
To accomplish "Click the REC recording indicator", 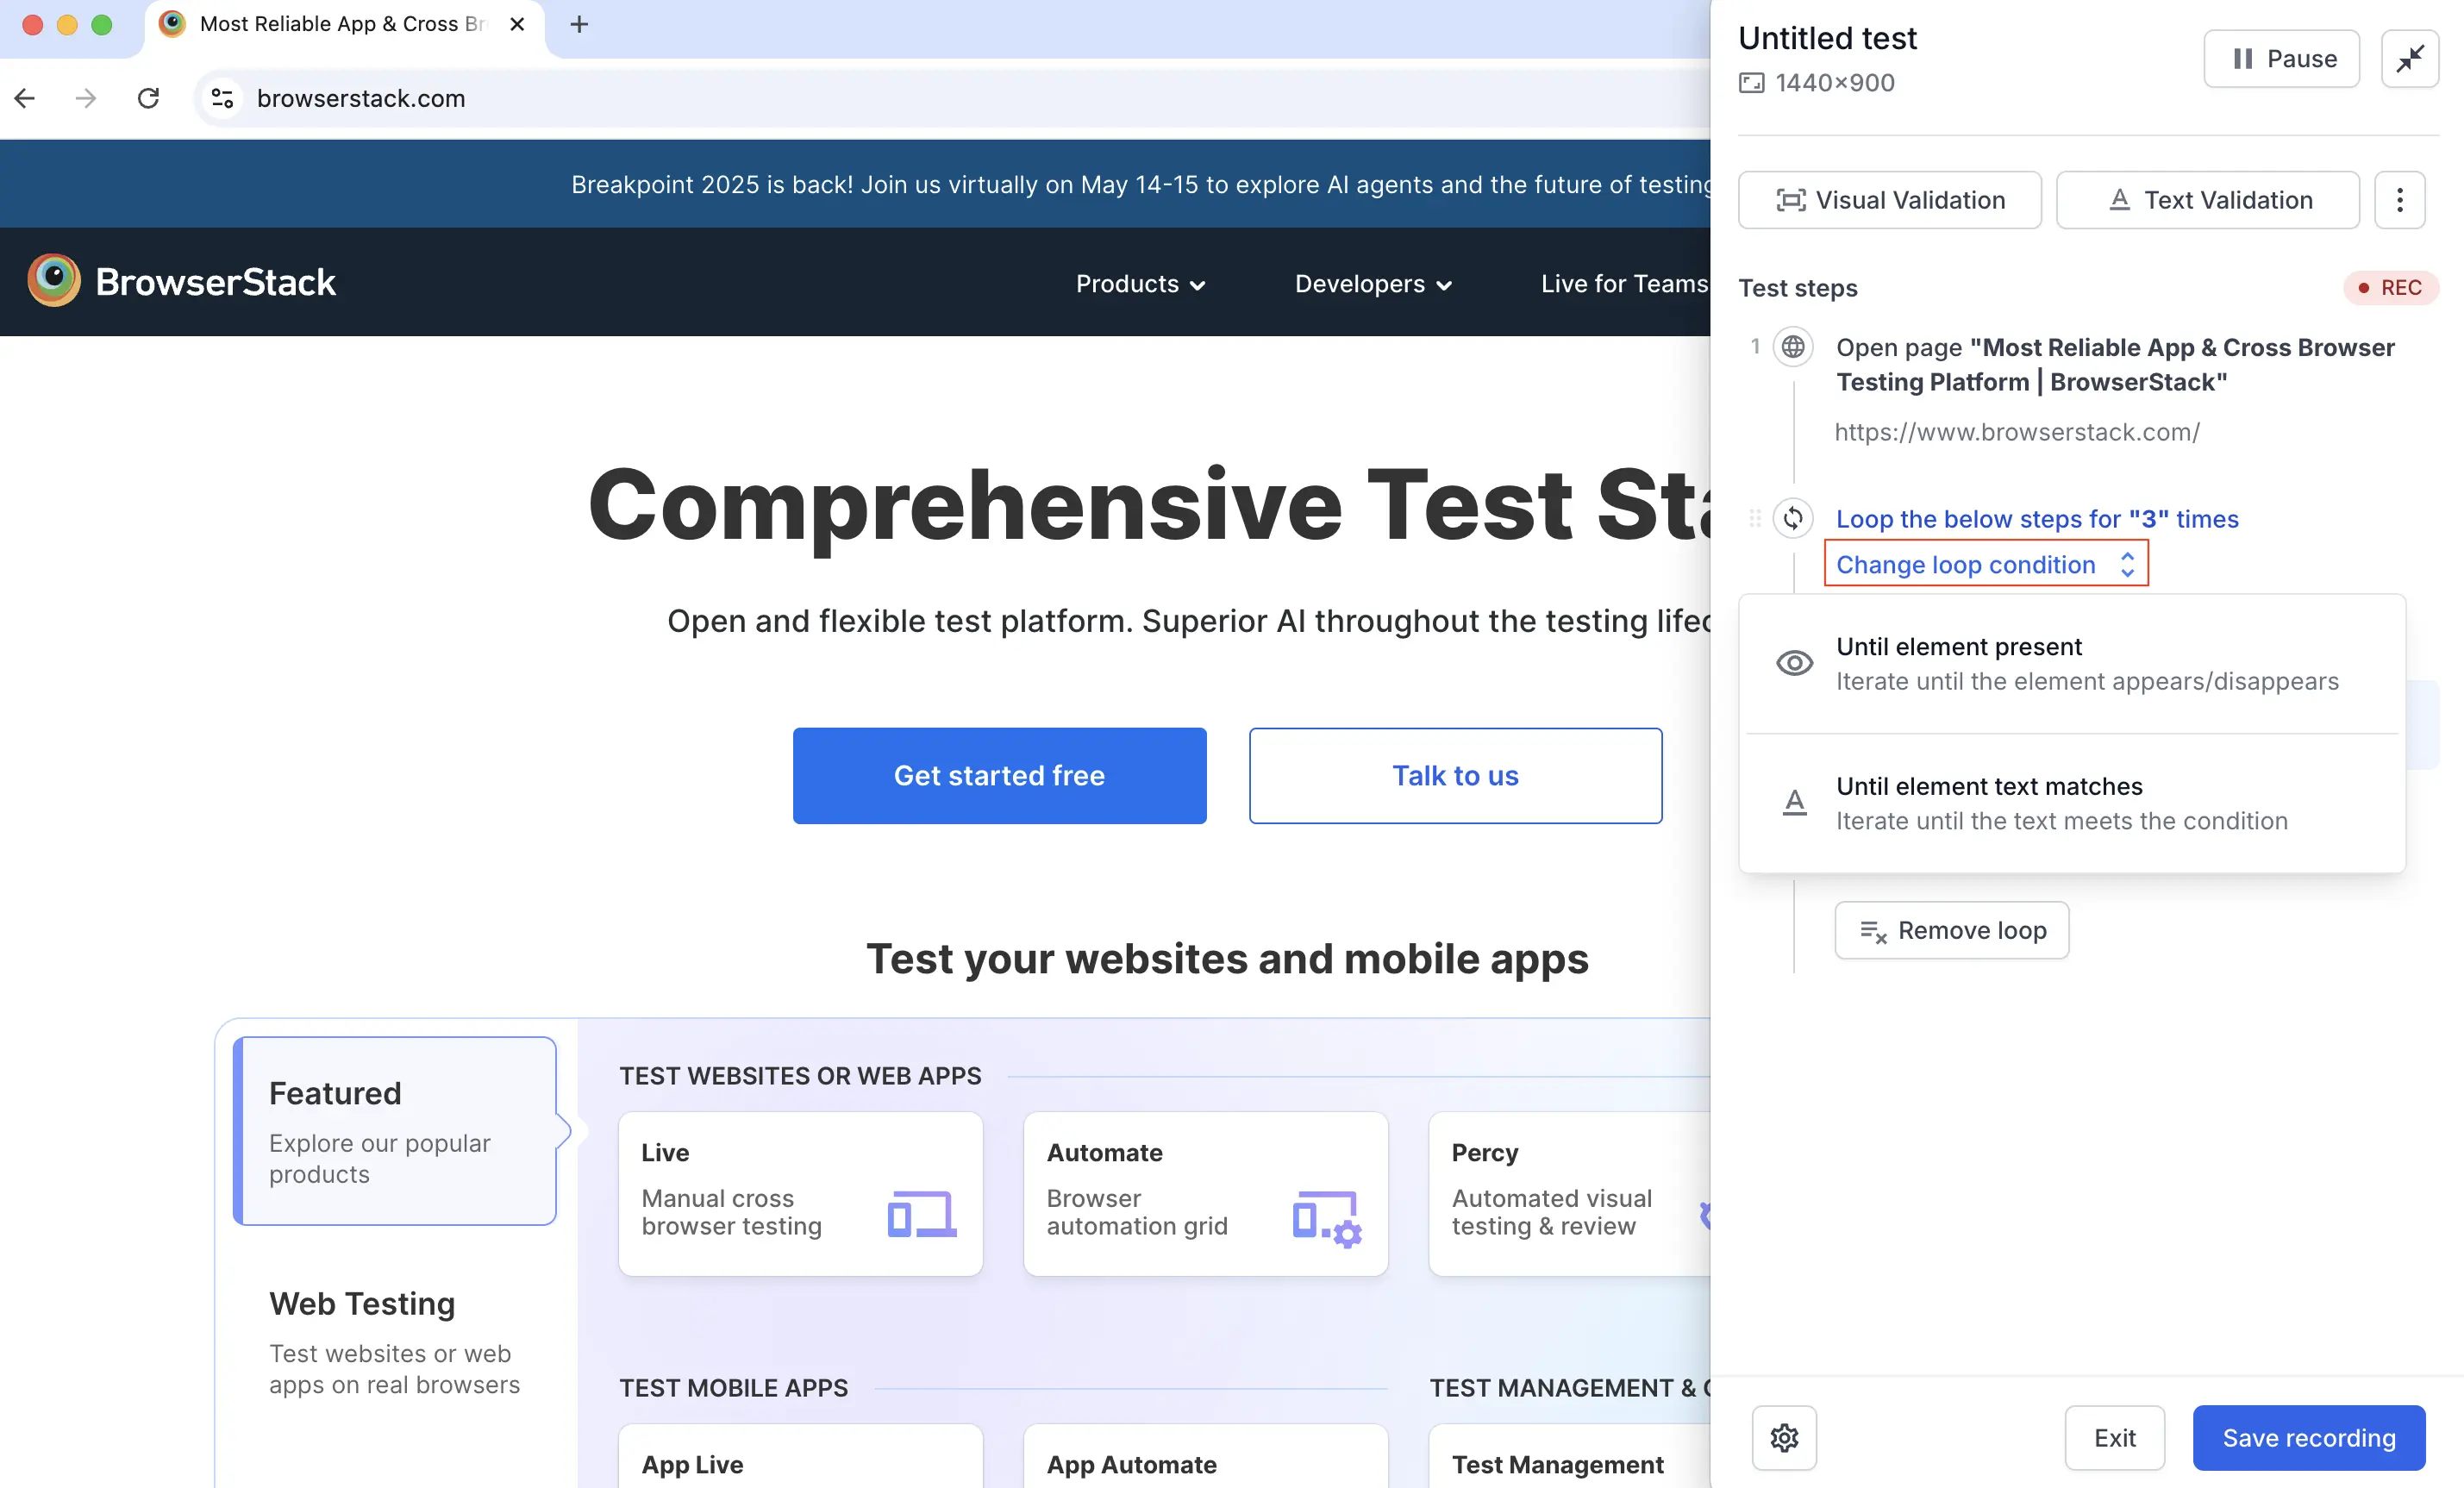I will point(2389,288).
